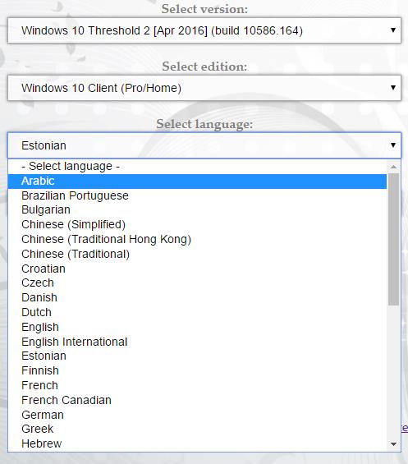Screen dimensions: 408x464
Task: Click the language list scrollbar thumb
Action: coord(393,240)
